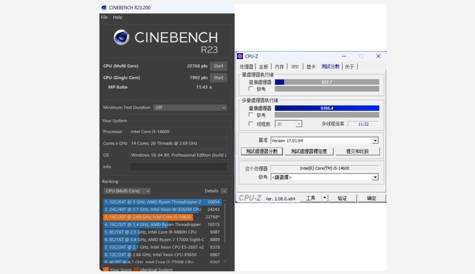Select the Intel Core i5-14600 ranking row
Image resolution: width=475 pixels, height=274 pixels.
162,217
